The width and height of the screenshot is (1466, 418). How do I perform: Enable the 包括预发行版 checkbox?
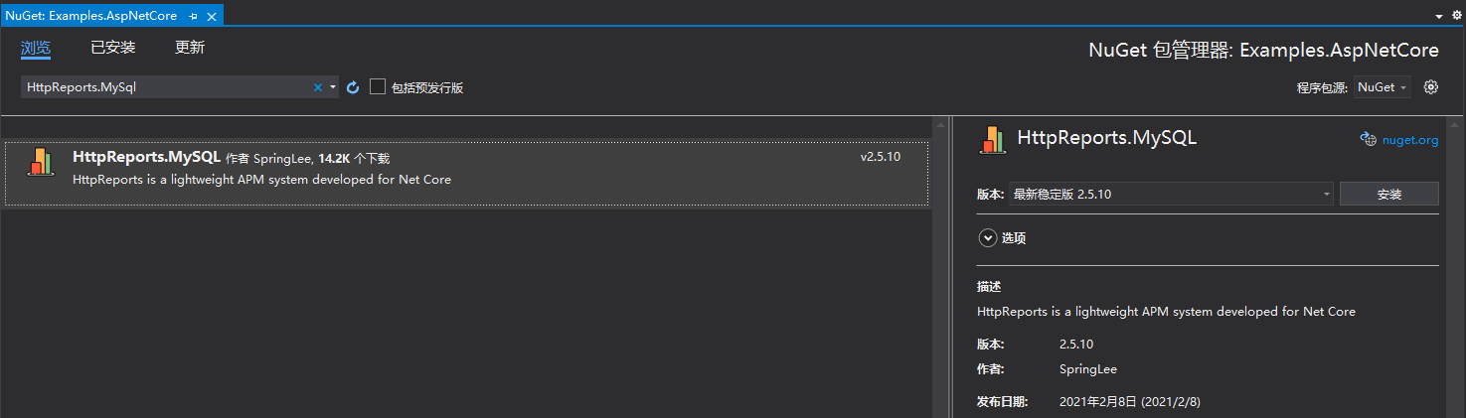coord(378,87)
